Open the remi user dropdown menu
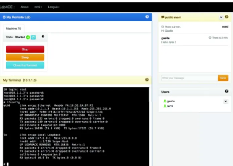Image resolution: width=233 pixels, height=166 pixels. point(38,7)
